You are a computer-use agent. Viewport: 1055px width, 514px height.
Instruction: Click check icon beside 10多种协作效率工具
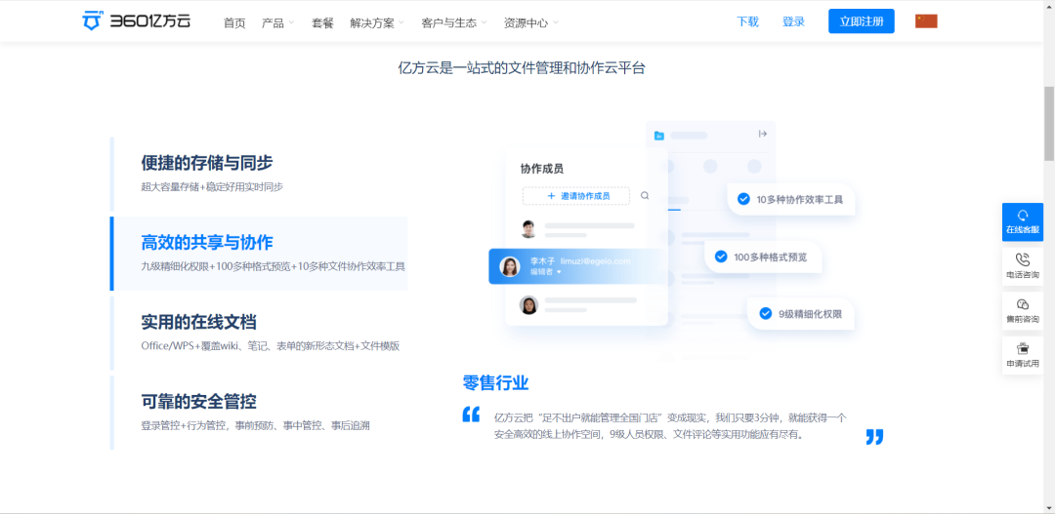(x=743, y=199)
